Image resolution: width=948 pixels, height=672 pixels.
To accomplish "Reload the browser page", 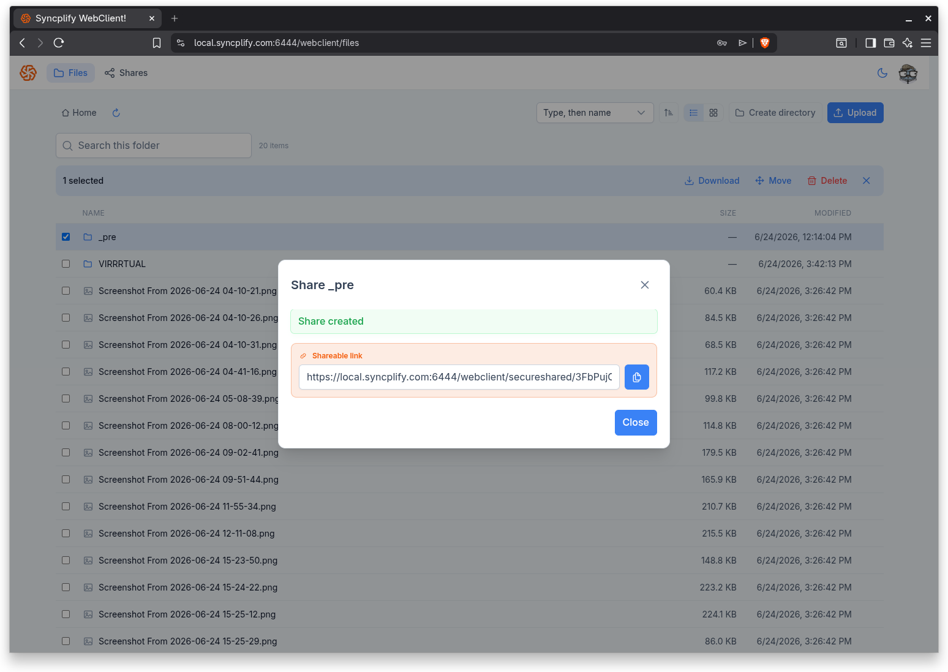I will point(59,43).
